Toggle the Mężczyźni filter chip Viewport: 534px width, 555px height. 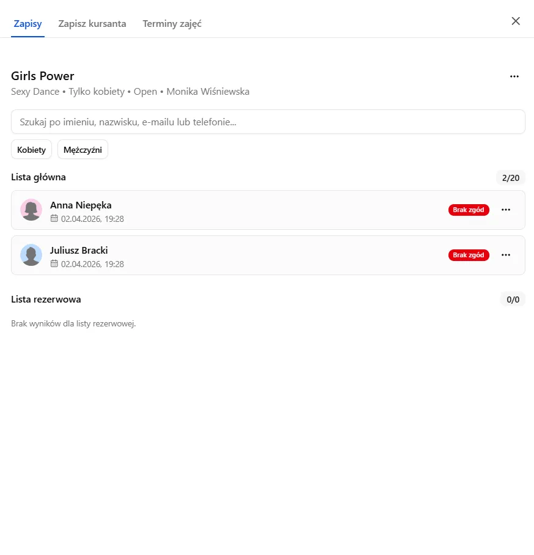(x=83, y=150)
